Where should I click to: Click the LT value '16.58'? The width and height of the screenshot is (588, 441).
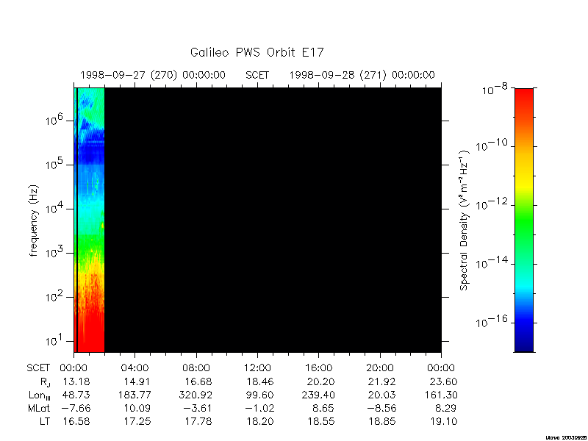pyautogui.click(x=76, y=422)
